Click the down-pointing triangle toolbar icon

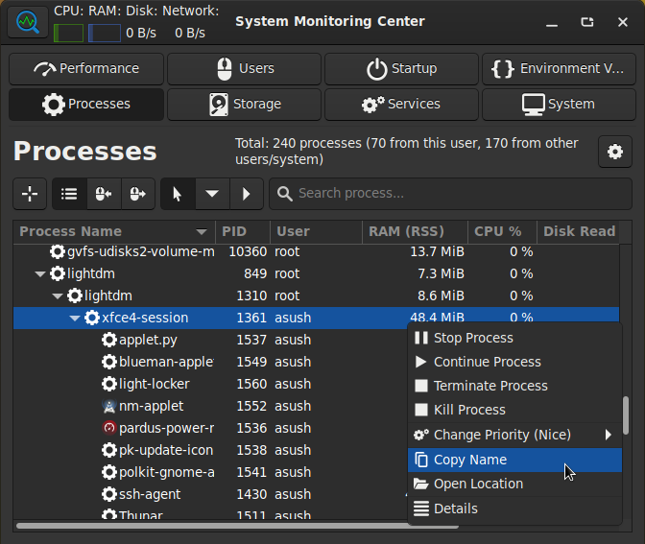212,194
